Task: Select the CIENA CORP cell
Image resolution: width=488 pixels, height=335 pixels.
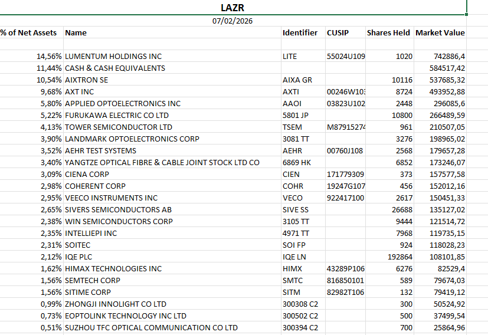Action: point(172,175)
